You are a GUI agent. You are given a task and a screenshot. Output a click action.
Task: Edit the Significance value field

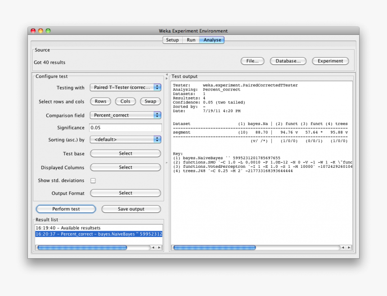(x=125, y=127)
